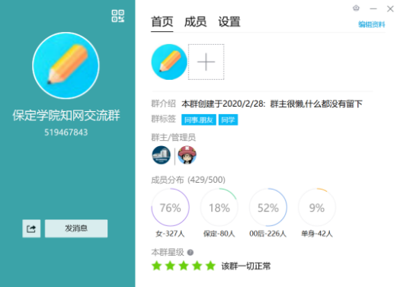Minimize the group profile window
The height and width of the screenshot is (287, 397).
coord(373,9)
